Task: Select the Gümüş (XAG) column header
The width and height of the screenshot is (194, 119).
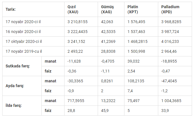Action: tap(107, 9)
